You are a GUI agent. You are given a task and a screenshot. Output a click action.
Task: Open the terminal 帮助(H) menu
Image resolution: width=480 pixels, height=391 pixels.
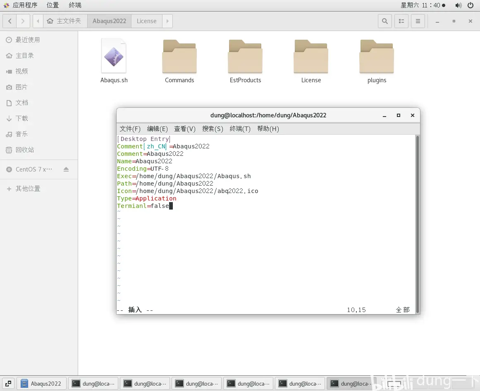pyautogui.click(x=268, y=129)
